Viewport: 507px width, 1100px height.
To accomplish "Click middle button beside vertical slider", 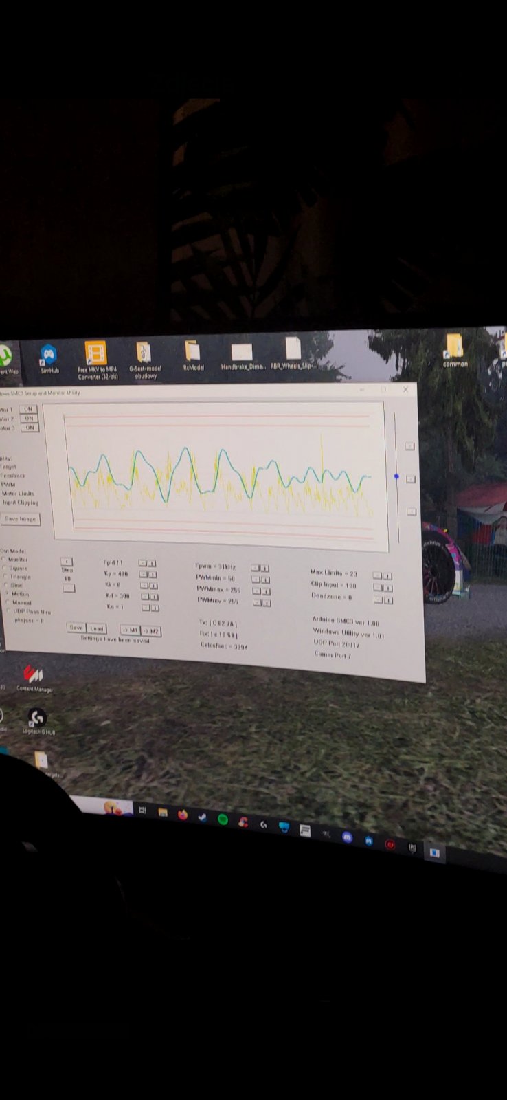I will 411,478.
